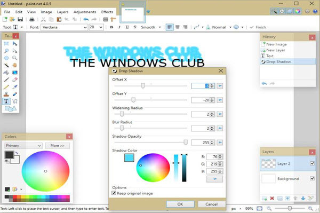Select the Eraser tool
The height and width of the screenshot is (213, 320).
[x=15, y=80]
